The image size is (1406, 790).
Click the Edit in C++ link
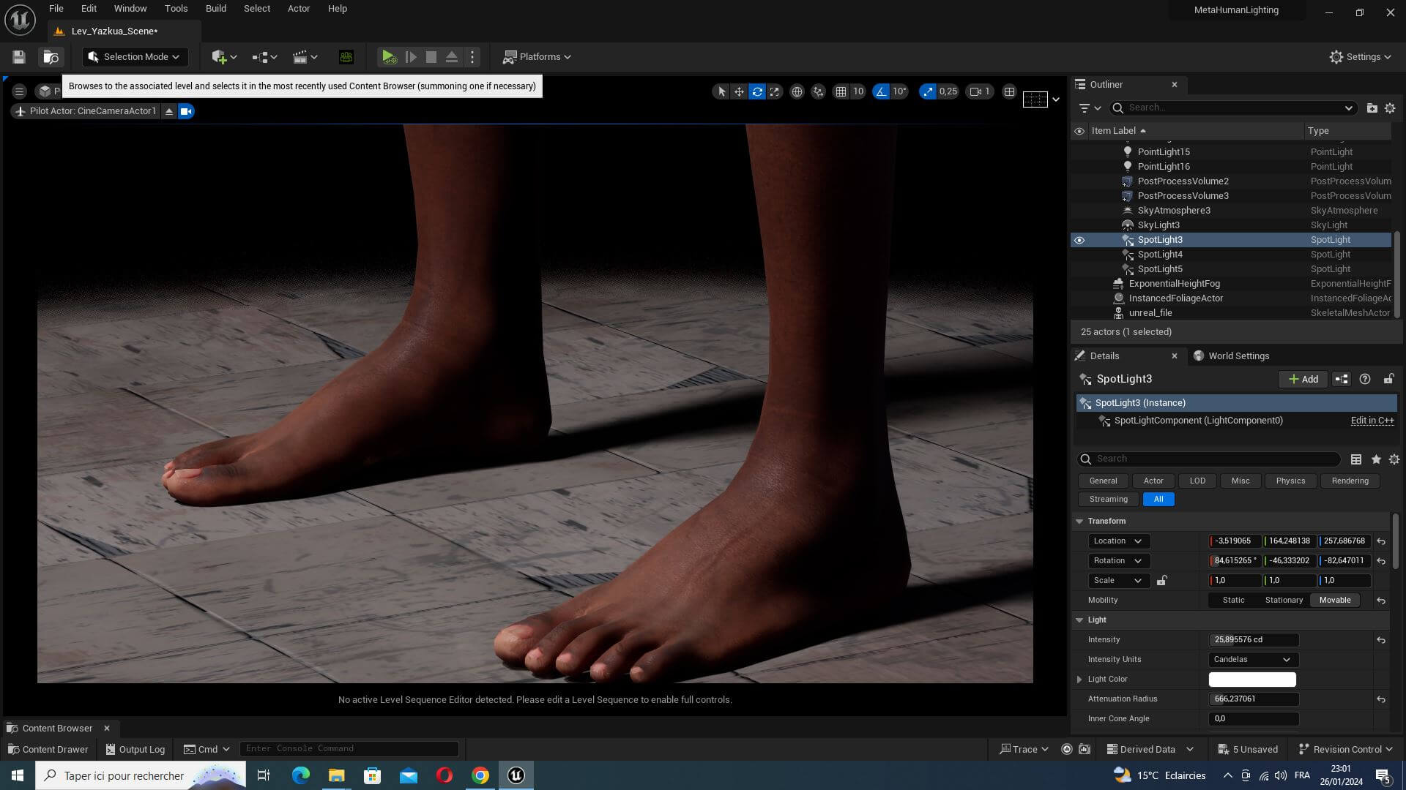1372,421
